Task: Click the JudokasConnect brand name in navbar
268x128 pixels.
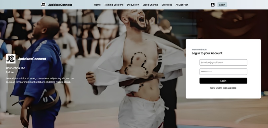Action: point(60,5)
